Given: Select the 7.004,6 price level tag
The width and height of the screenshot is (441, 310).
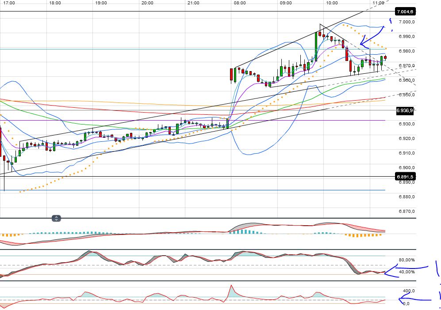Looking at the screenshot, I should pos(405,11).
